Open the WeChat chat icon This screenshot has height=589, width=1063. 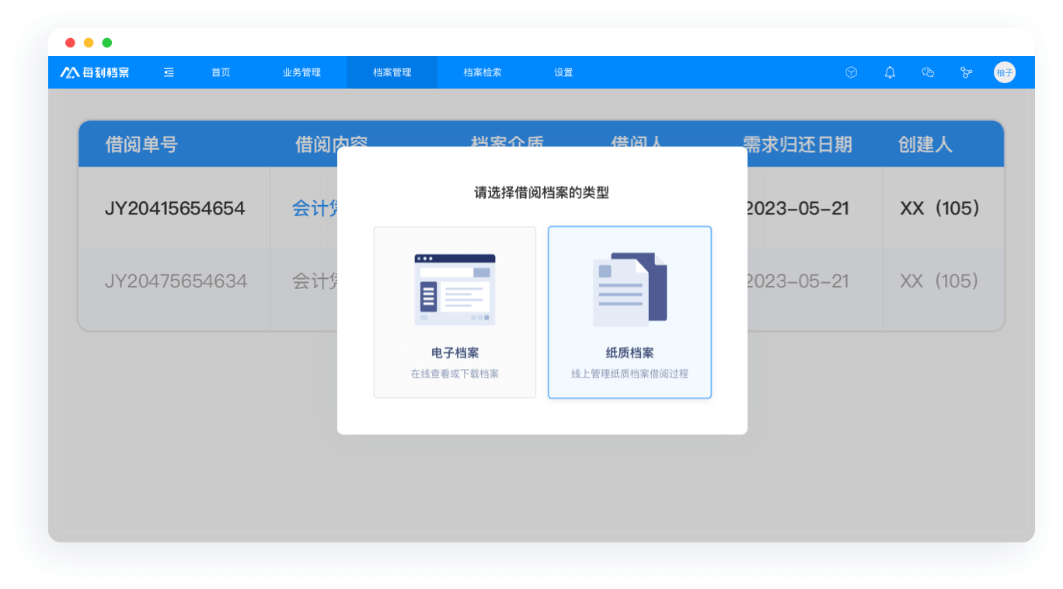[927, 72]
